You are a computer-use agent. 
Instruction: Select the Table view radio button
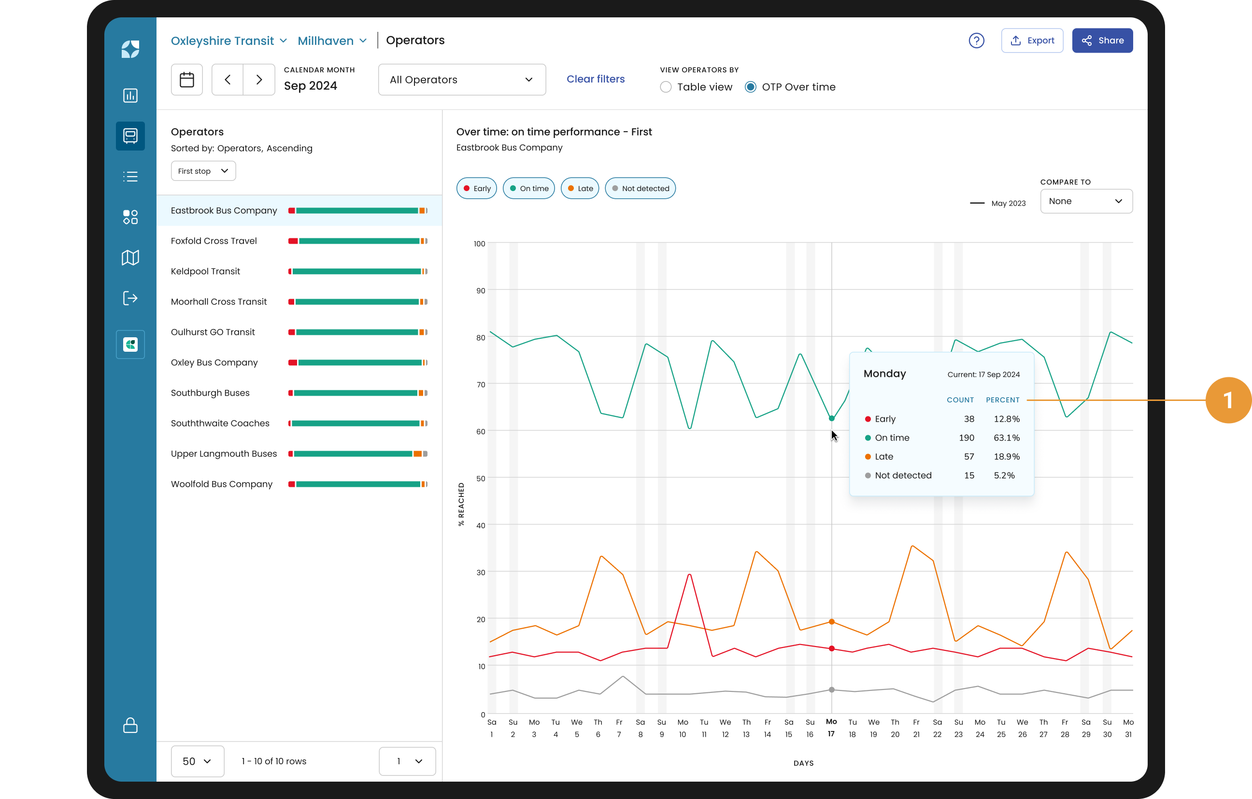[666, 87]
